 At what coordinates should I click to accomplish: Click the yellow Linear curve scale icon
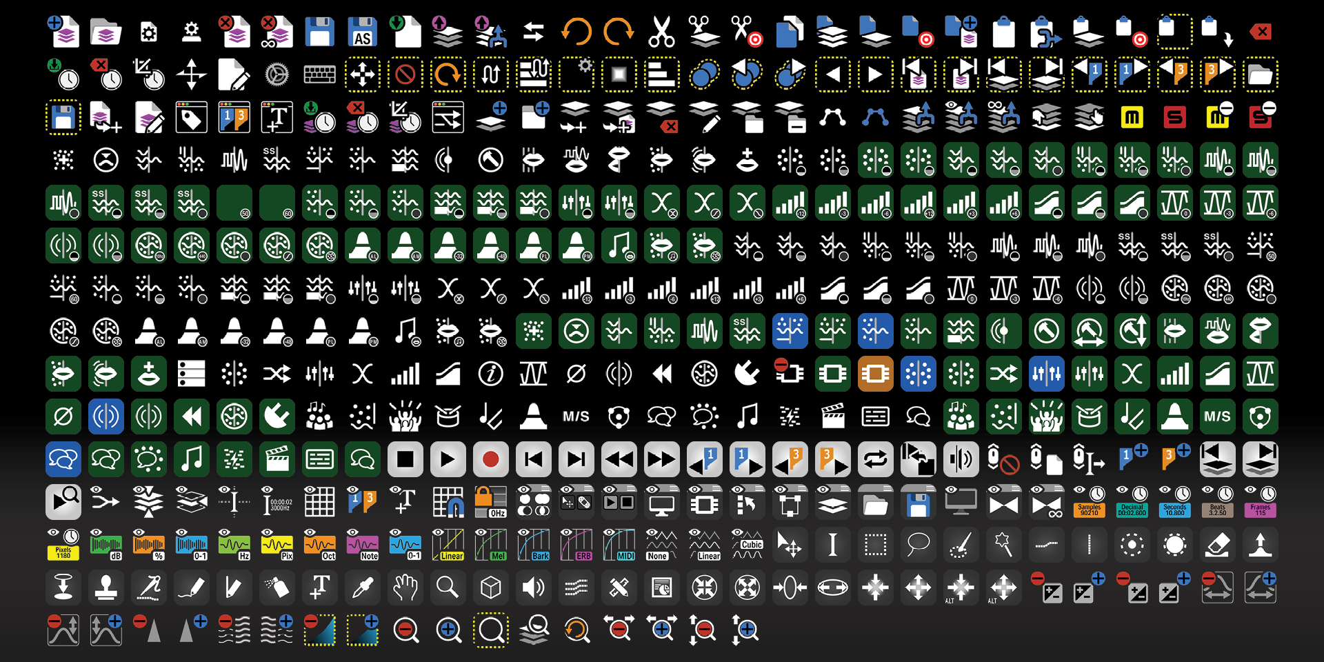pos(448,545)
